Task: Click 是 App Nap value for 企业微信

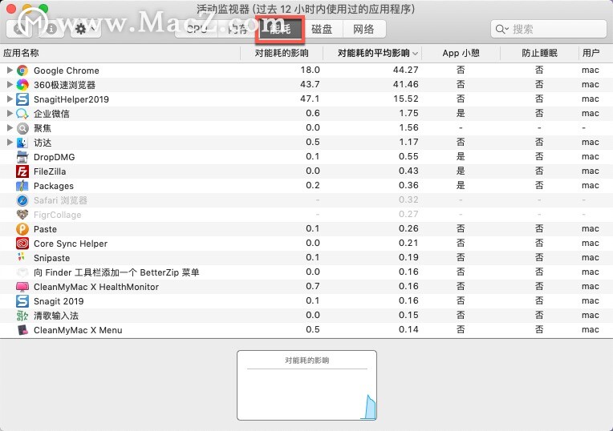Action: pos(461,113)
